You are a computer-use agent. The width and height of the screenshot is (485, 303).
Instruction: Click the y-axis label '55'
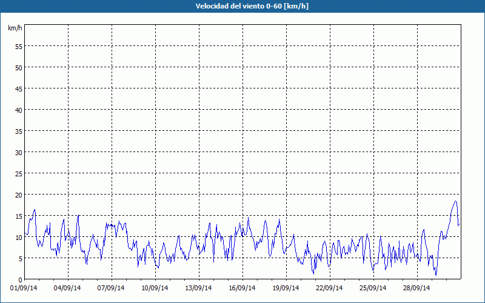click(x=19, y=47)
